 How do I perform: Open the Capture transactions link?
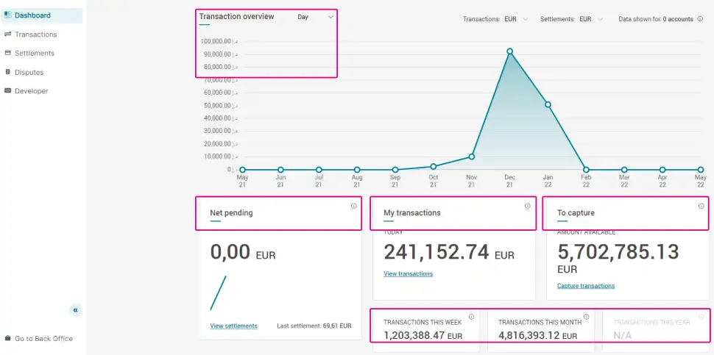click(x=586, y=286)
